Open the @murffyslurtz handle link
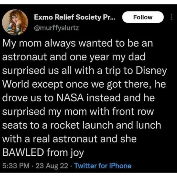Viewport: 177px width, 177px height. click(56, 28)
